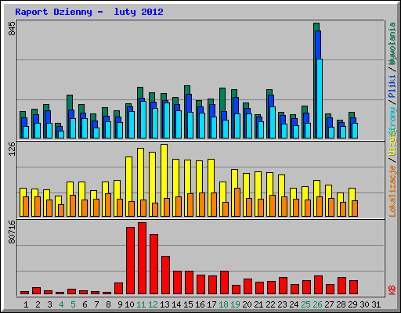This screenshot has width=401, height=313.
Task: Click day label 13 on the axis
Action: point(164,304)
